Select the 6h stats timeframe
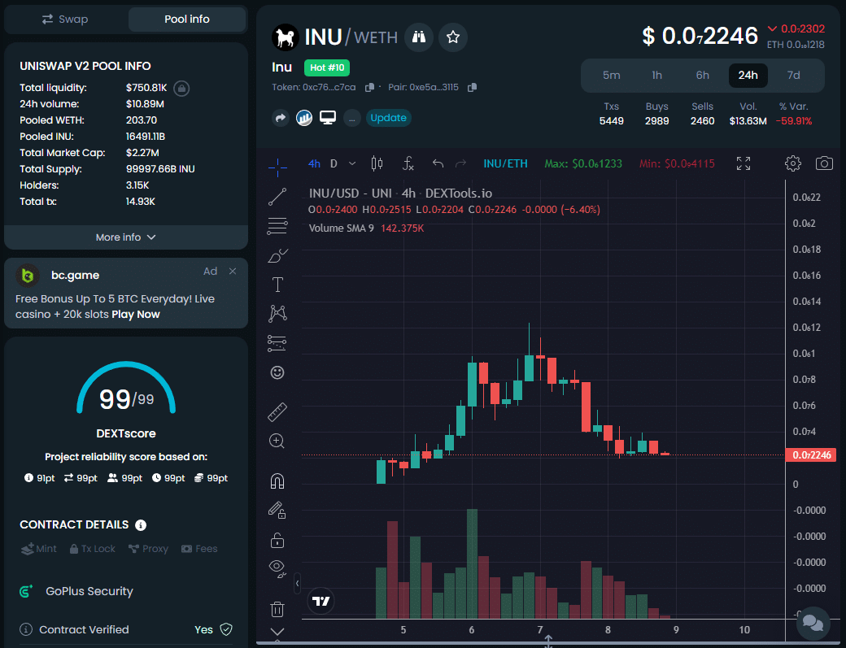 pyautogui.click(x=703, y=75)
